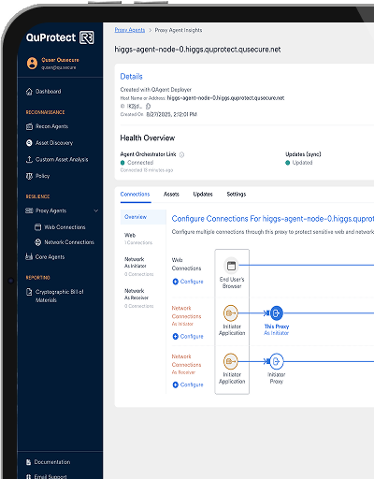Viewport: 374px width, 479px height.
Task: Open the user profile avatar
Action: tap(32, 63)
